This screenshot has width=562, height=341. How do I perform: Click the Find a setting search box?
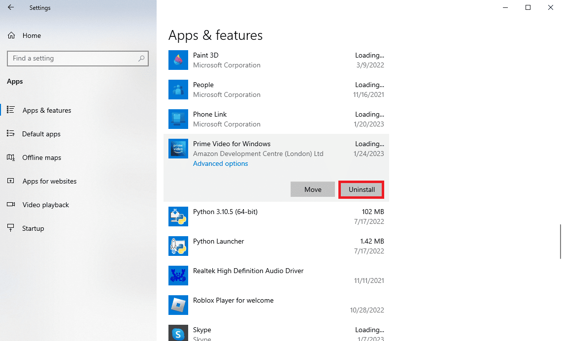coord(78,59)
